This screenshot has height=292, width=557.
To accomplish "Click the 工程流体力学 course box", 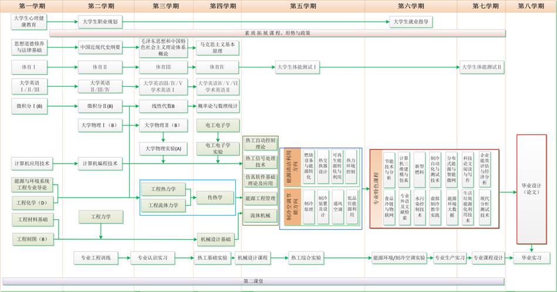I will point(163,205).
